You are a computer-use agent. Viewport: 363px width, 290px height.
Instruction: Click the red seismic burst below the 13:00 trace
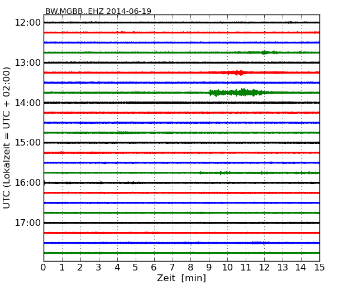235,72
